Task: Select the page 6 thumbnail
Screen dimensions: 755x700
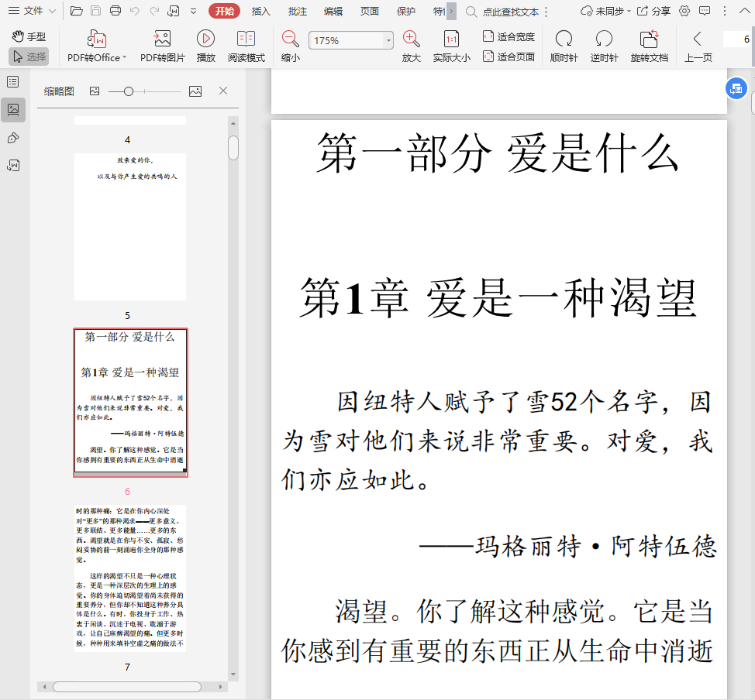Action: 130,403
